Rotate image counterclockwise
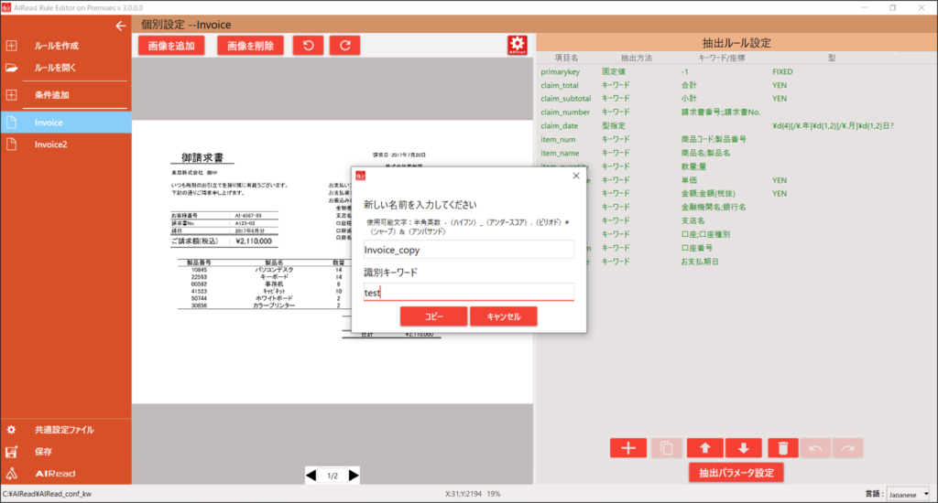 pos(308,46)
